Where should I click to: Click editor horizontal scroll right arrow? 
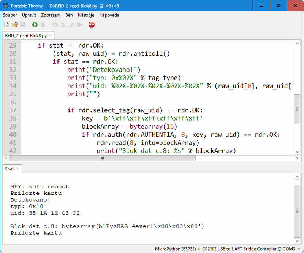tap(297, 158)
